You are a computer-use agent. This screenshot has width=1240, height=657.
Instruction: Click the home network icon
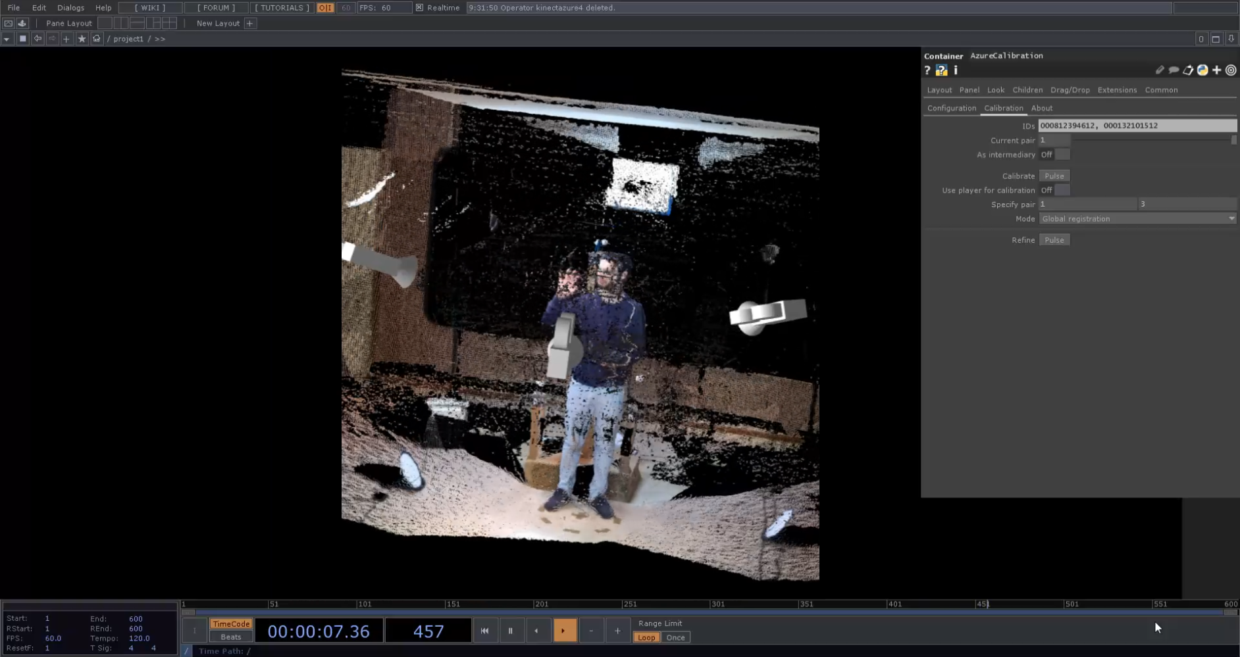tap(97, 39)
